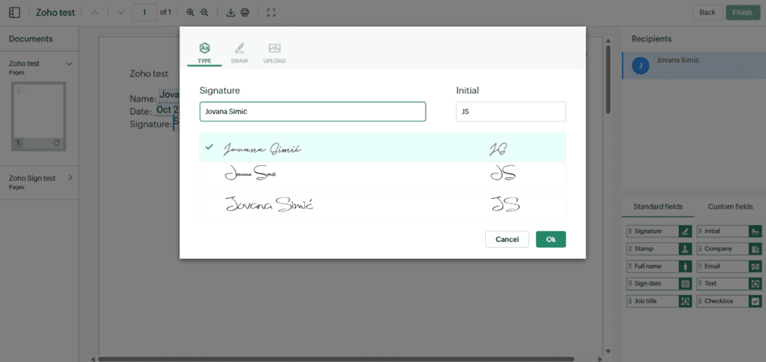
Task: Print the document
Action: [246, 12]
